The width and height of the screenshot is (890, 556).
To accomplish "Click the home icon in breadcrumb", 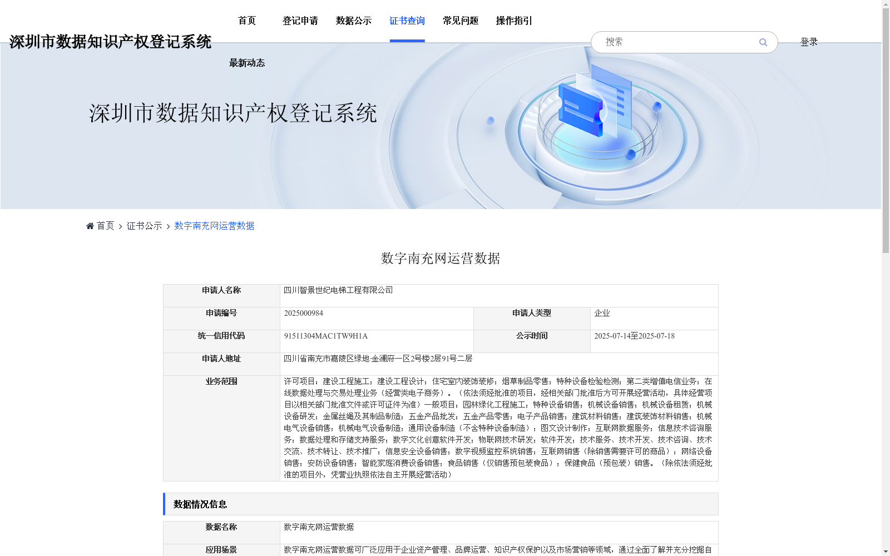I will [x=90, y=226].
